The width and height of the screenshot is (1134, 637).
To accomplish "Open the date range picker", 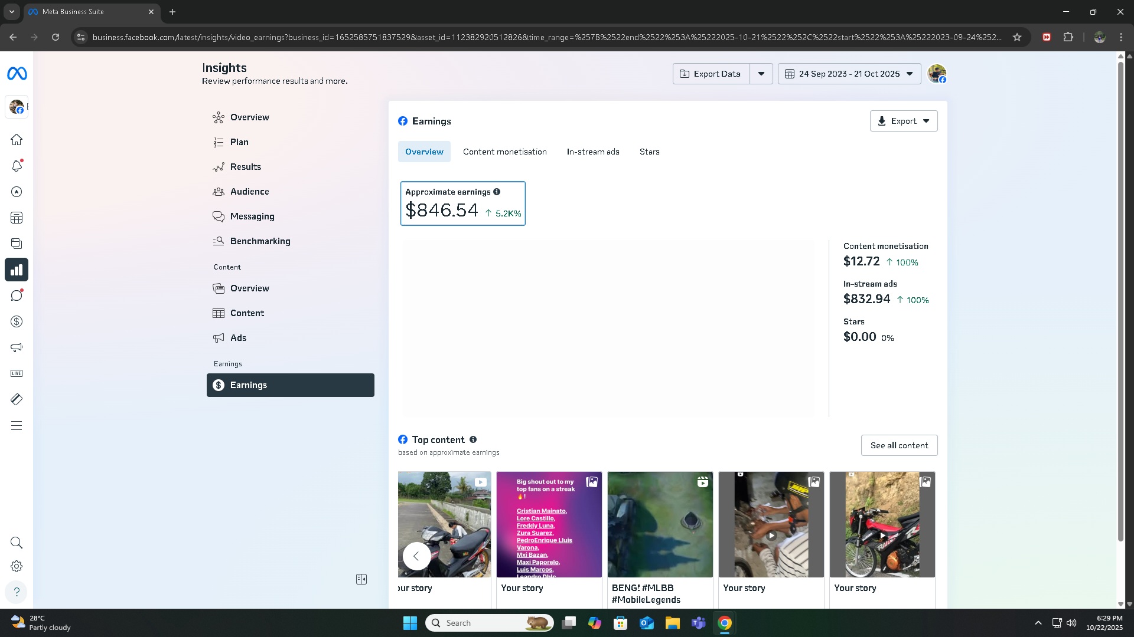I will pyautogui.click(x=849, y=74).
